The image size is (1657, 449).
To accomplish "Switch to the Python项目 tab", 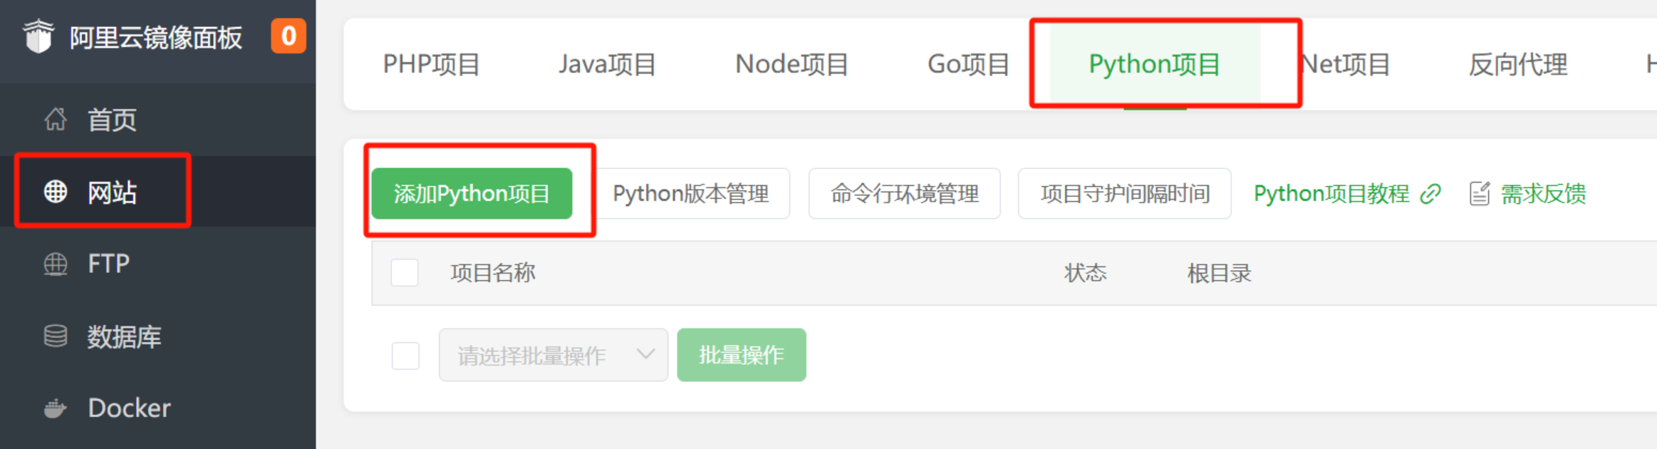I will [x=1155, y=65].
